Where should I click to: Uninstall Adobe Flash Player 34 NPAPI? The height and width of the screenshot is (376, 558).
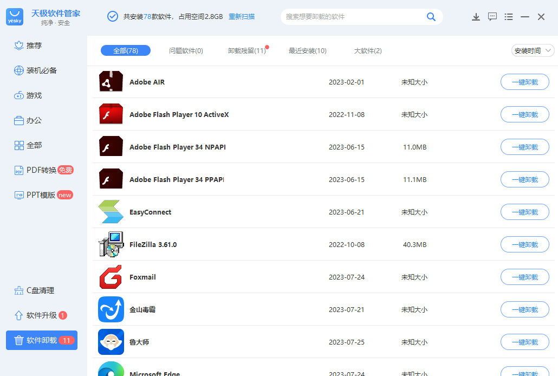[524, 147]
